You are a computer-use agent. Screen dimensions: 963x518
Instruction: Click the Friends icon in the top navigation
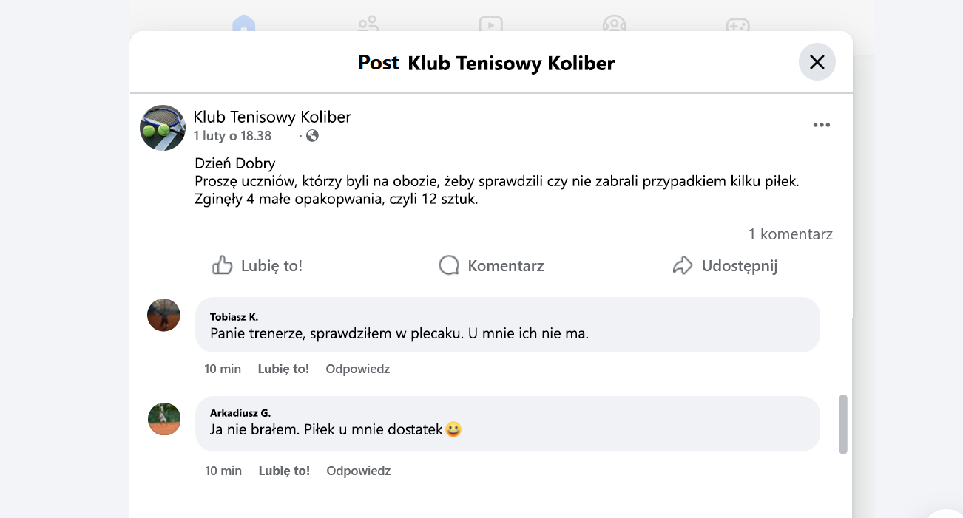pos(368,25)
